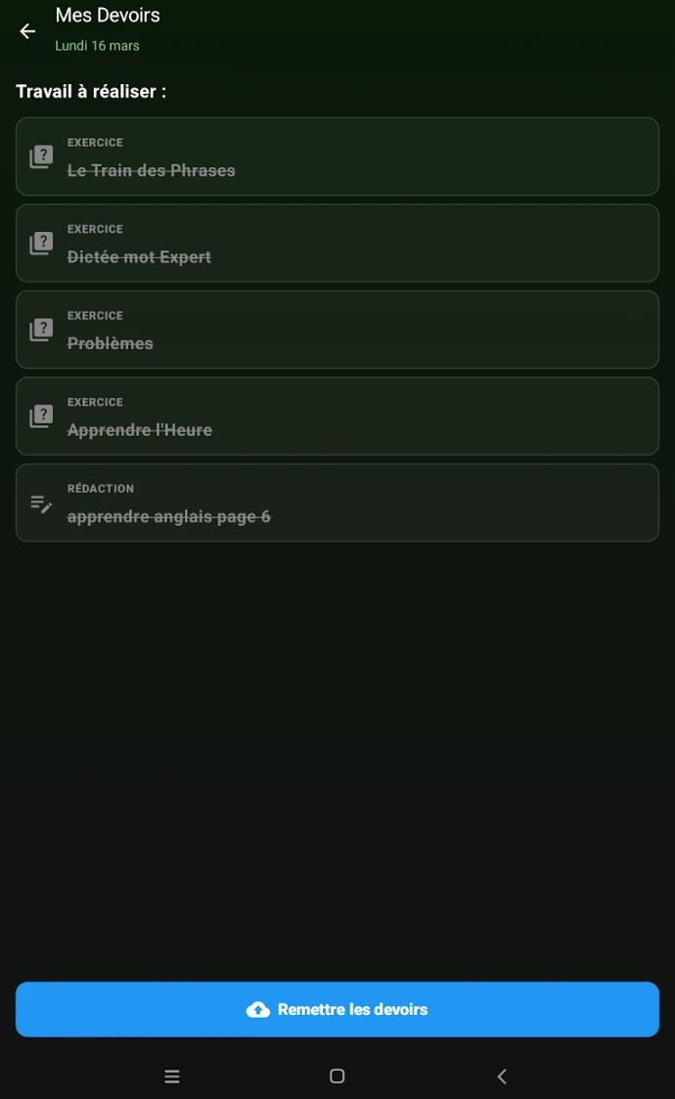
Task: Click the RÉDACTION label on last card
Action: [100, 489]
